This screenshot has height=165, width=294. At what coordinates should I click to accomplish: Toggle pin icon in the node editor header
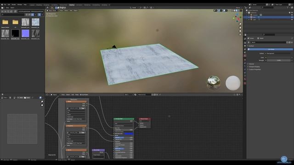160,95
